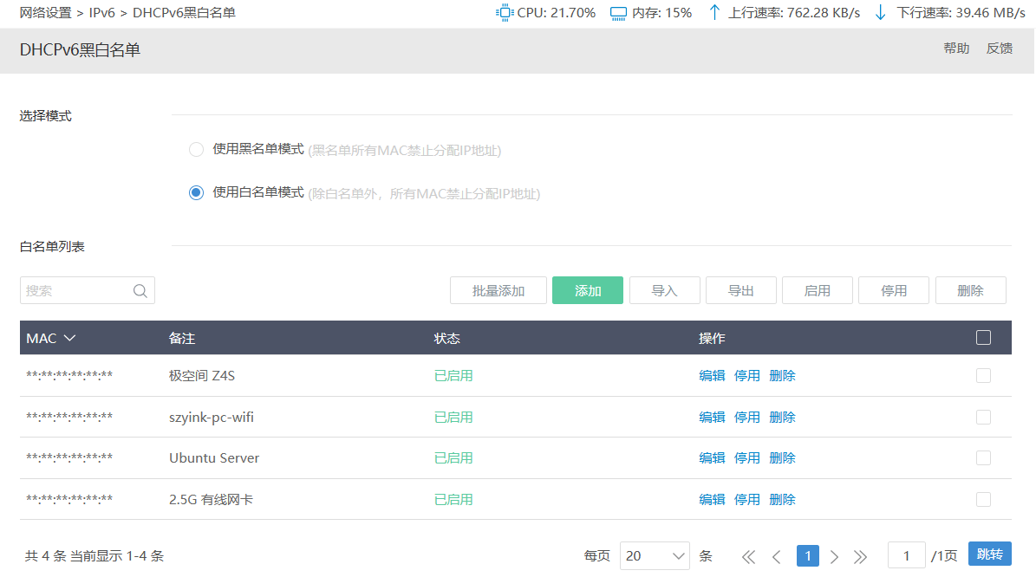Tick the checkbox for 极空间 Z4S row
The width and height of the screenshot is (1036, 577).
(x=983, y=376)
